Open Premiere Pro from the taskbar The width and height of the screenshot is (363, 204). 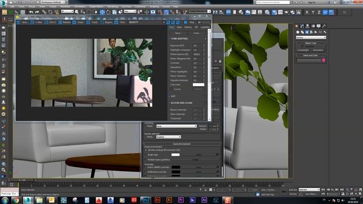point(180,200)
